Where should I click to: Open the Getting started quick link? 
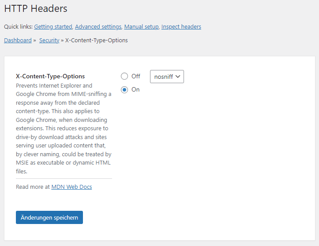[53, 26]
